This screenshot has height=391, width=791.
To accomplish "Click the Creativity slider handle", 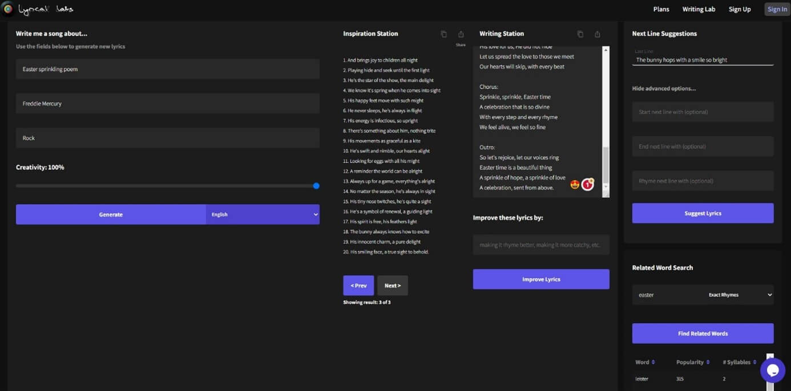I will tap(316, 186).
